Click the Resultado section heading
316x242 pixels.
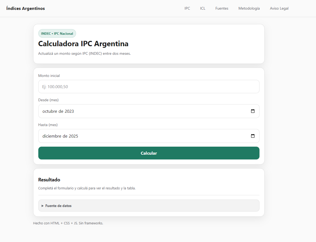pyautogui.click(x=49, y=179)
